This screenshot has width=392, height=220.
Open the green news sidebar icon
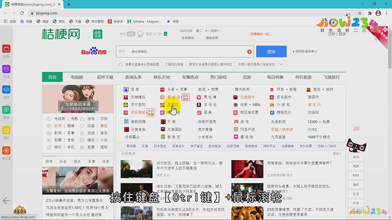[x=6, y=110]
